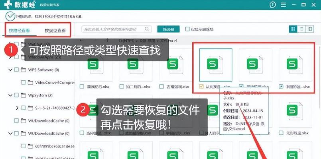Focus the file name or path search field
321x159 pixels.
coord(116,29)
